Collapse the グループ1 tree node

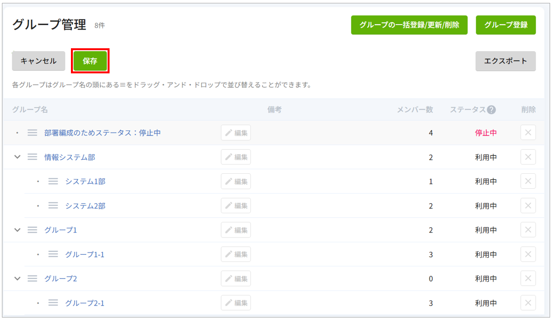click(18, 230)
